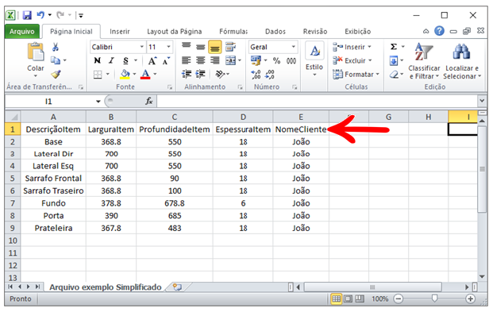Viewport: 489px width, 312px height.
Task: Zoom out with the minus button
Action: pyautogui.click(x=399, y=299)
